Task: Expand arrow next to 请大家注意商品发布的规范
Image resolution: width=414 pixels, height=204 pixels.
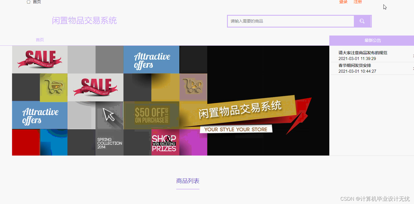Action: pos(413,56)
